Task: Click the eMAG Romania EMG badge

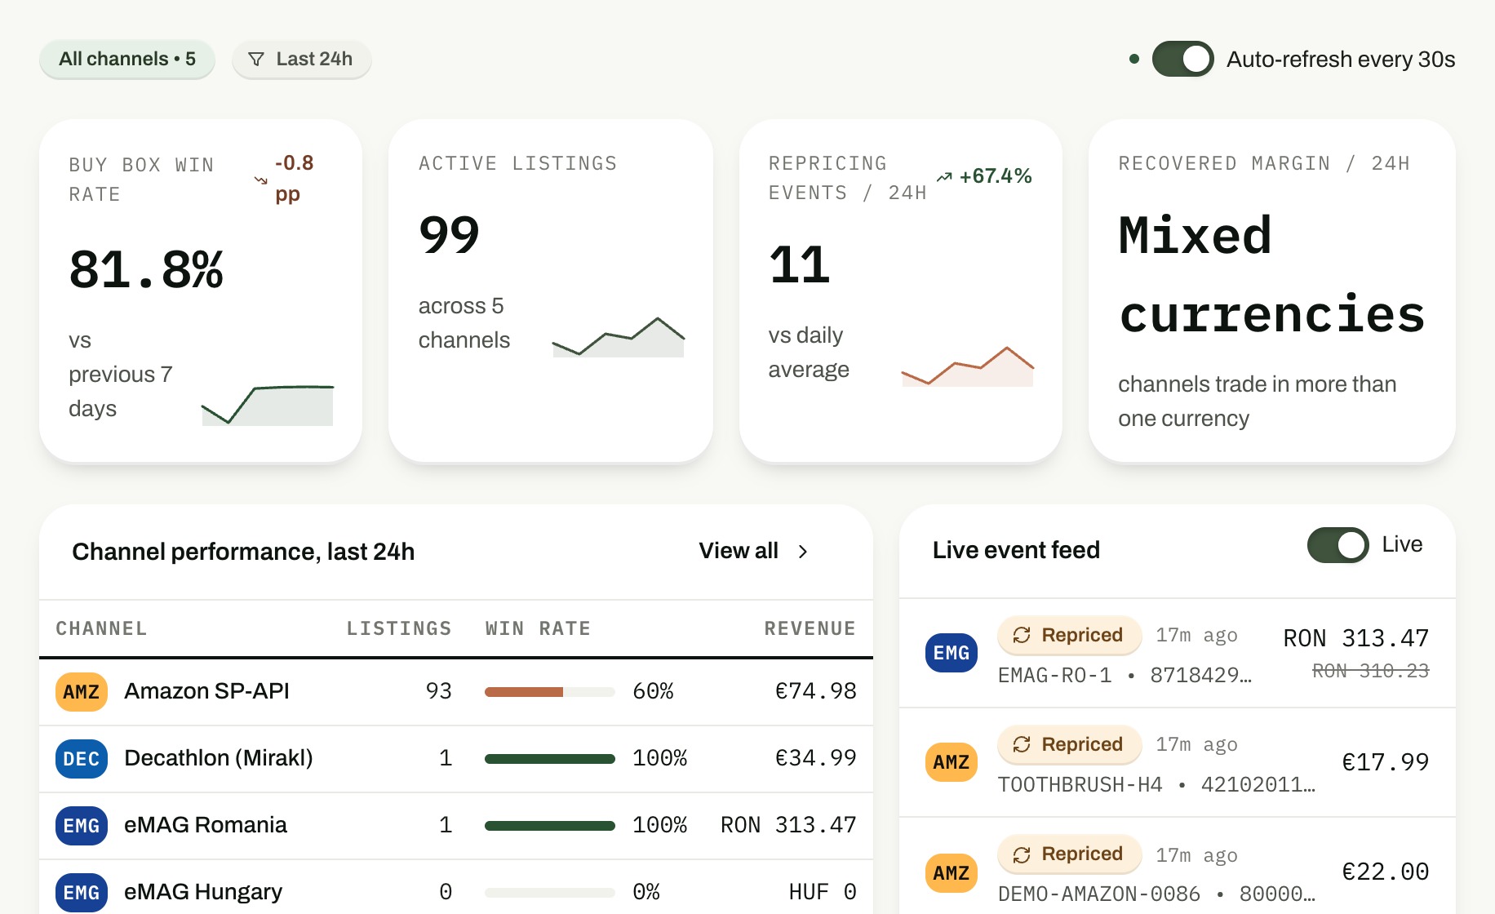Action: (x=82, y=826)
